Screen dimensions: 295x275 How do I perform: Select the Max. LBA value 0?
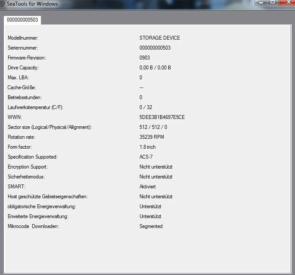click(x=141, y=78)
